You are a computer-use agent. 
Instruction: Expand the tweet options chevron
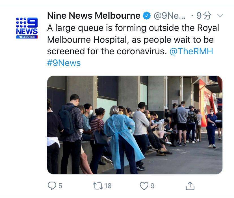click(220, 15)
